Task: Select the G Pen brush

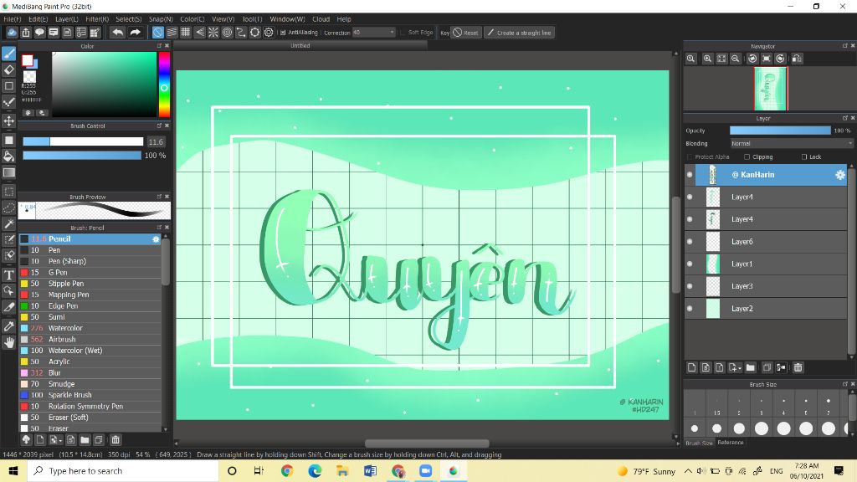Action: click(90, 272)
